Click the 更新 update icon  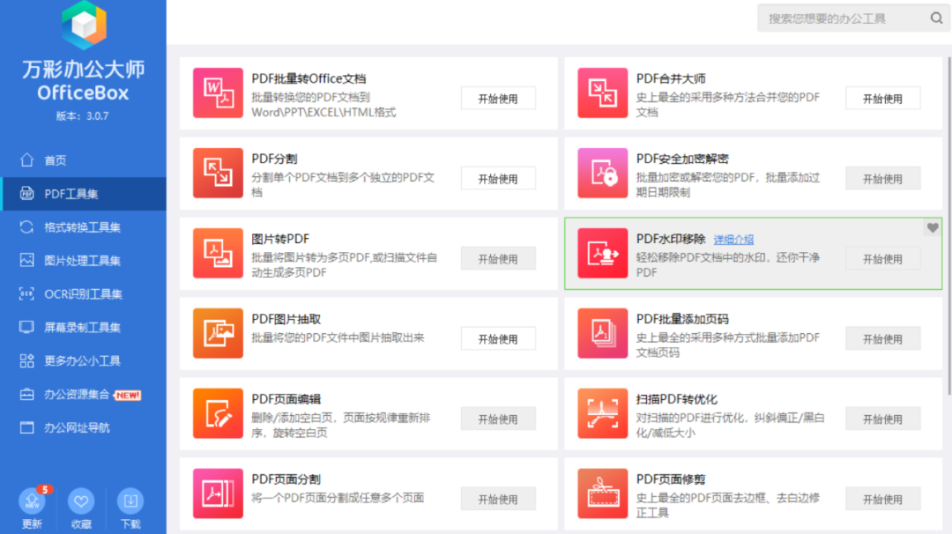coord(33,501)
